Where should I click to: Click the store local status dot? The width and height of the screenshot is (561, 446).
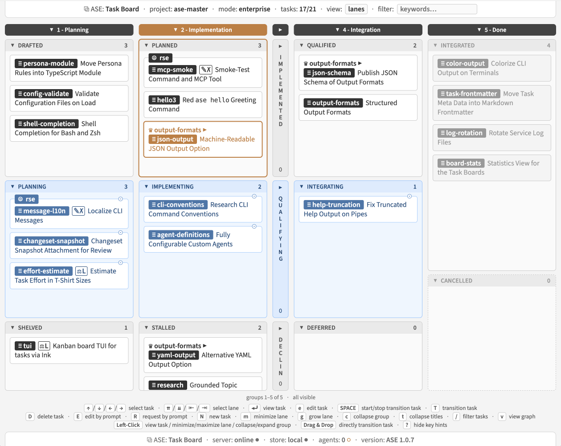click(x=306, y=440)
